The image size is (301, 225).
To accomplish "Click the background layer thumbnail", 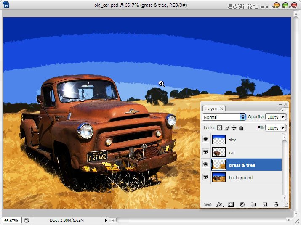I will pos(219,177).
